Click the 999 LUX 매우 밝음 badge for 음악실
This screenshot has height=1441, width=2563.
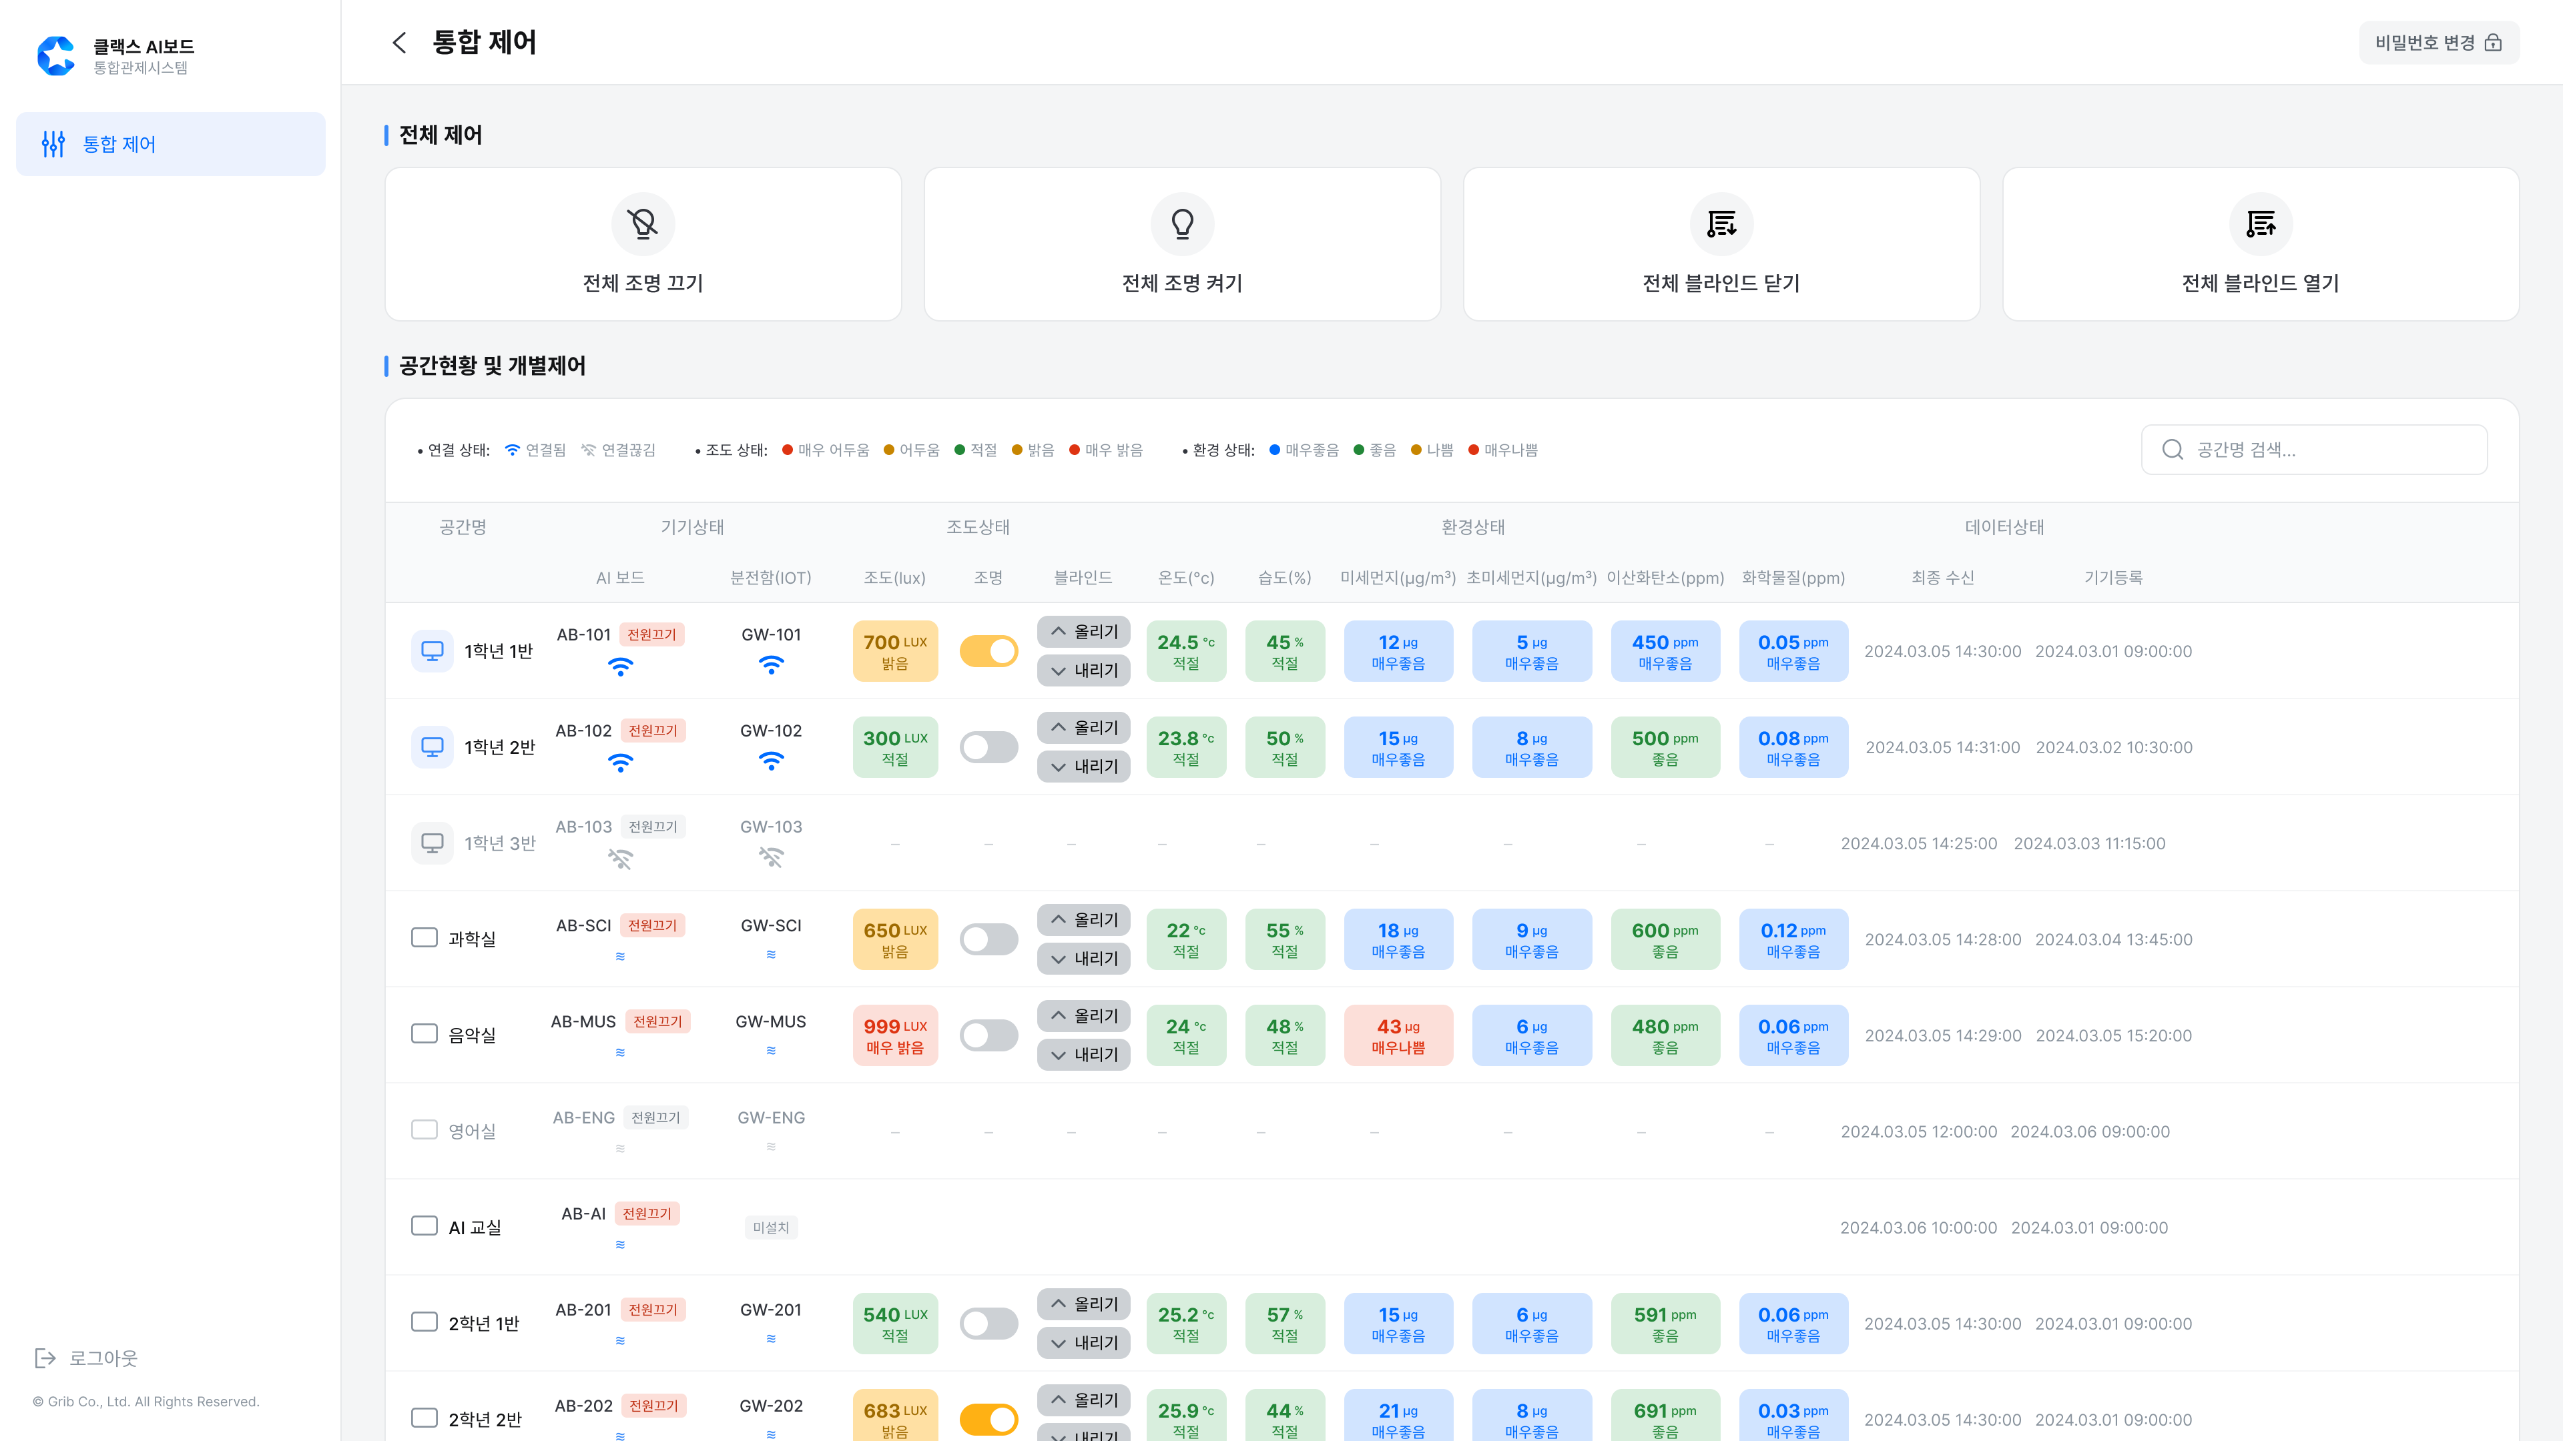coord(894,1035)
